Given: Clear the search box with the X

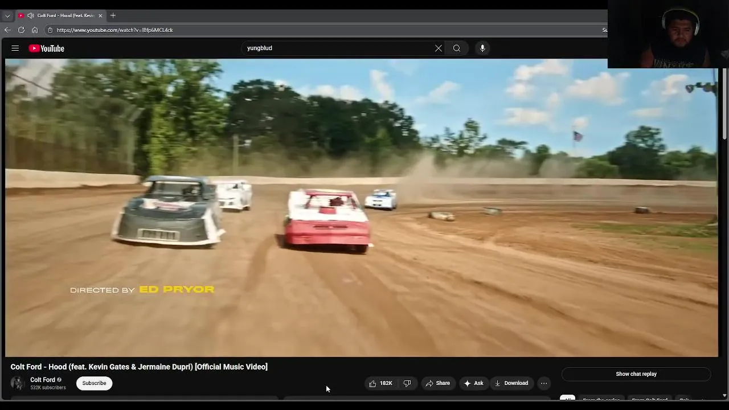Looking at the screenshot, I should coord(439,48).
